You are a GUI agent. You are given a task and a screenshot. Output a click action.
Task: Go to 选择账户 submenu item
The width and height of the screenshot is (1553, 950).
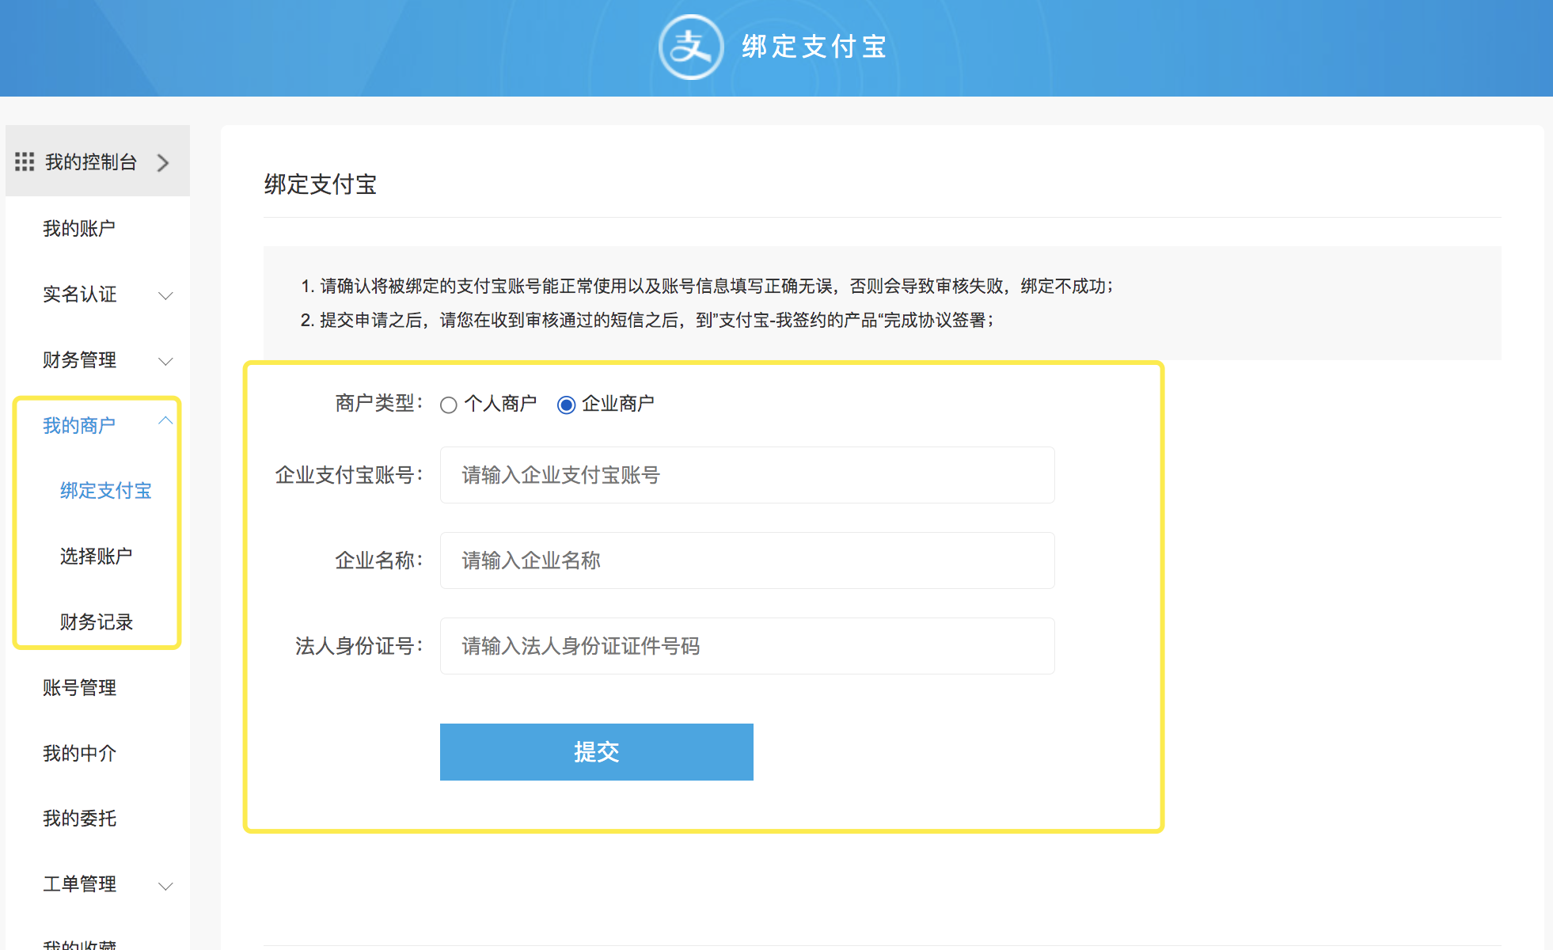[x=96, y=557]
